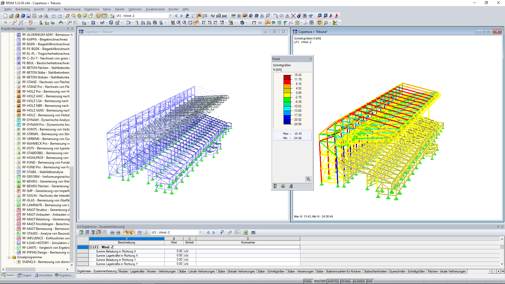Toggle RASTER grid in status bar

320,281
